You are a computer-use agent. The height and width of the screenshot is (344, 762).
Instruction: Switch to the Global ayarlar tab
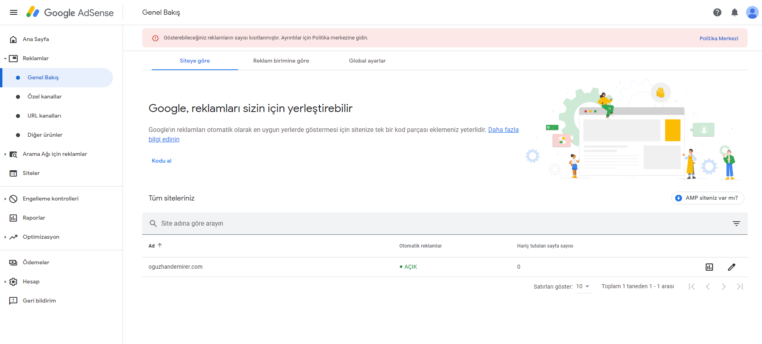point(367,61)
